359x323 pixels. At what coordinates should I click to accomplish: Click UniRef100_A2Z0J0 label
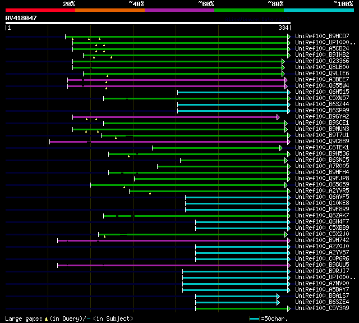tap(322, 247)
